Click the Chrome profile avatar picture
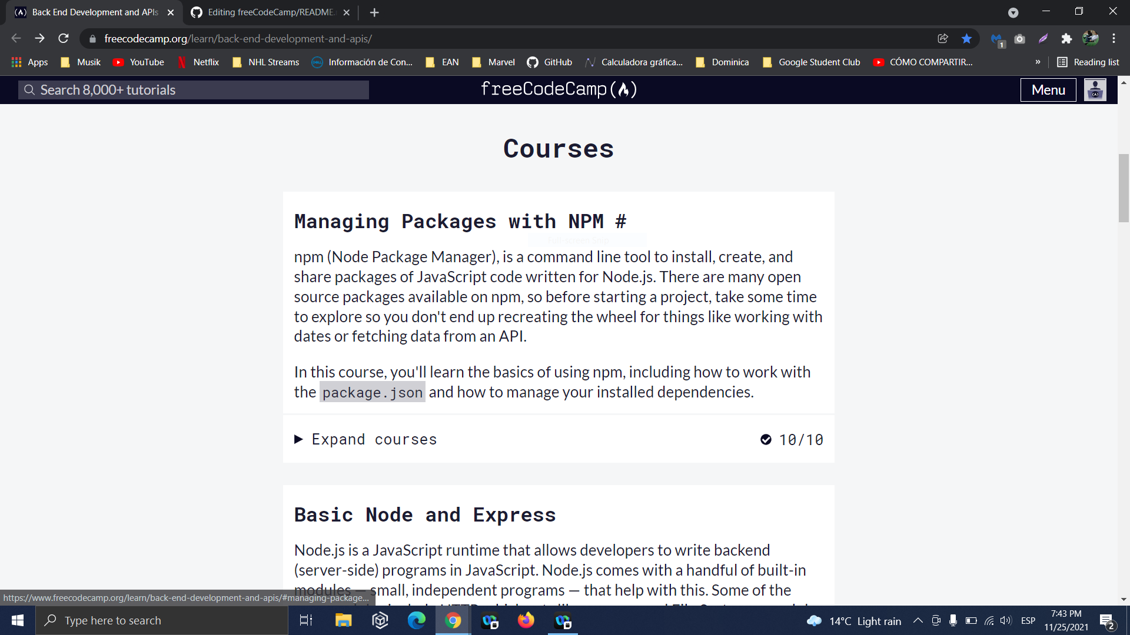Screen dimensions: 1130x635 pos(1091,38)
